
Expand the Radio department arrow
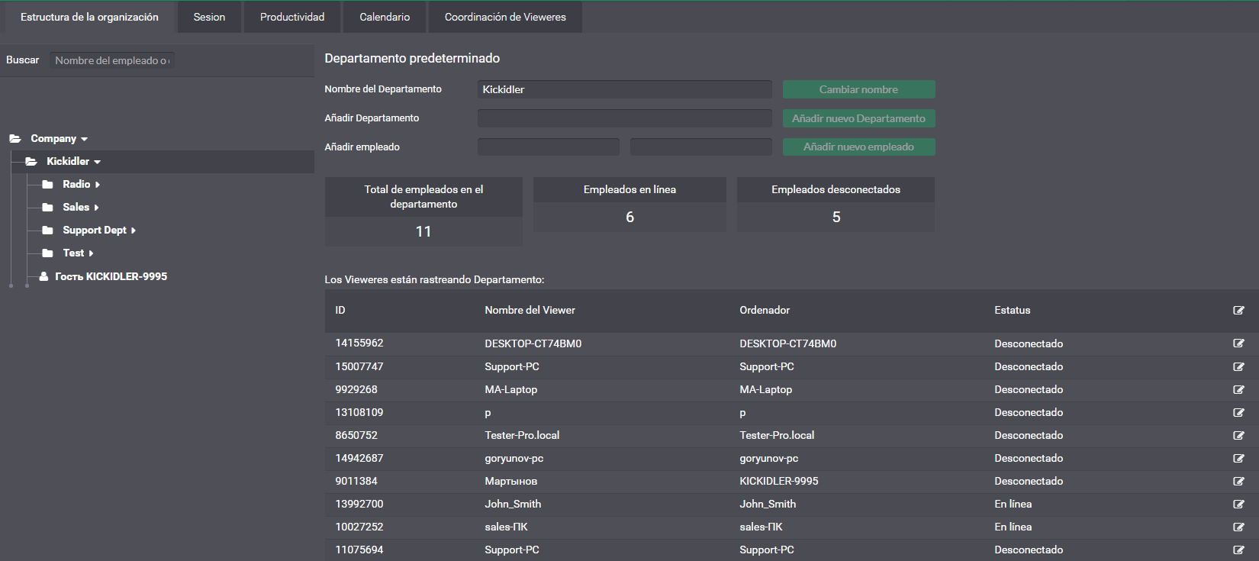[x=98, y=185]
